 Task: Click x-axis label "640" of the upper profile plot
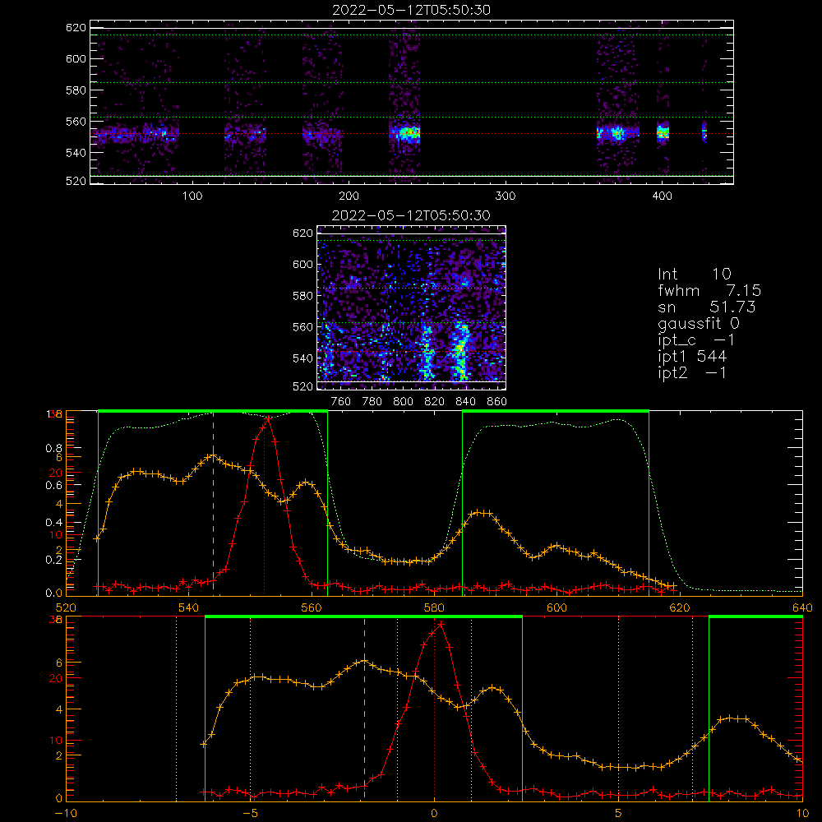coord(802,607)
